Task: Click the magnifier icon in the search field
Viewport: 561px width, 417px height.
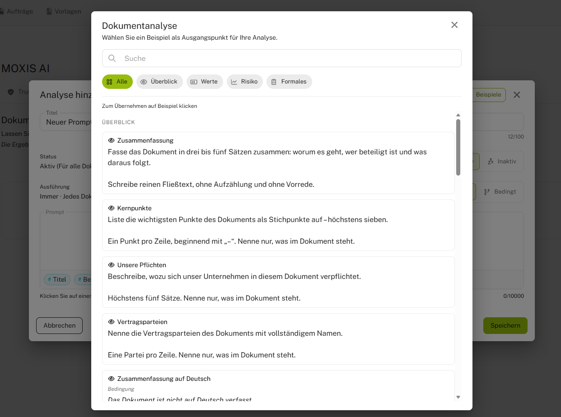Action: click(112, 58)
